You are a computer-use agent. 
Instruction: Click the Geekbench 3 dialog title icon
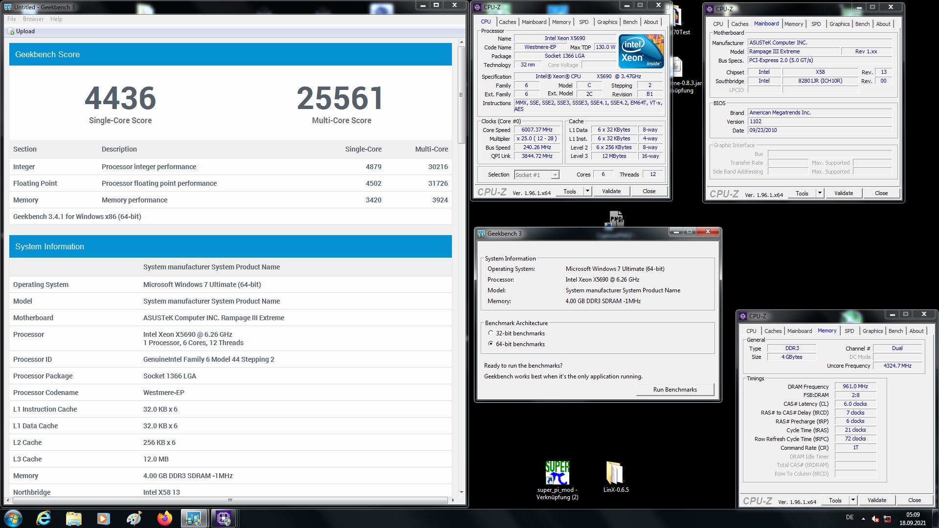coord(481,234)
